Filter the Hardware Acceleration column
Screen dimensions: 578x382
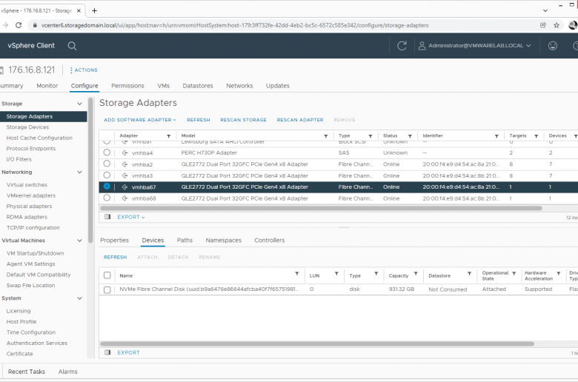coord(559,273)
